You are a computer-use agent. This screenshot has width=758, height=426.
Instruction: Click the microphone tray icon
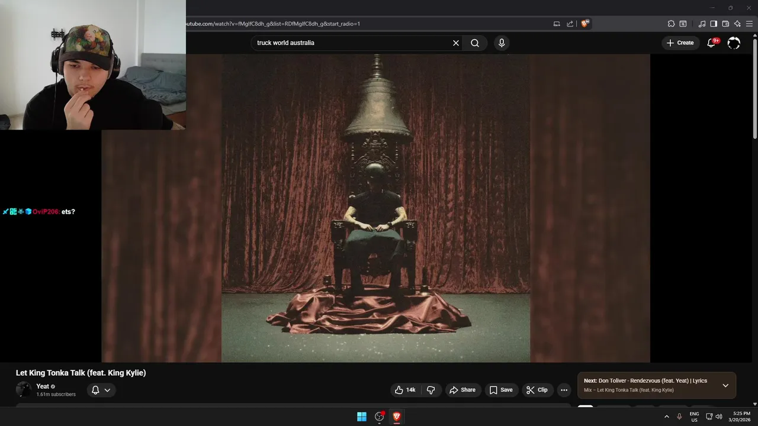(x=679, y=417)
